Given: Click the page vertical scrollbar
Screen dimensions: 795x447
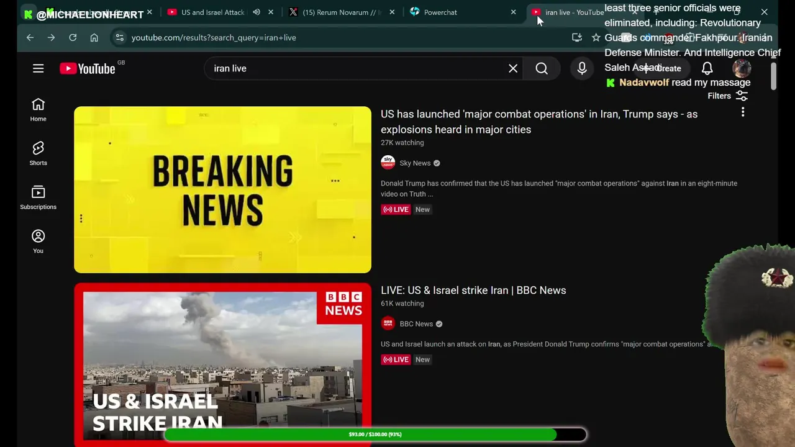Looking at the screenshot, I should coord(773,76).
